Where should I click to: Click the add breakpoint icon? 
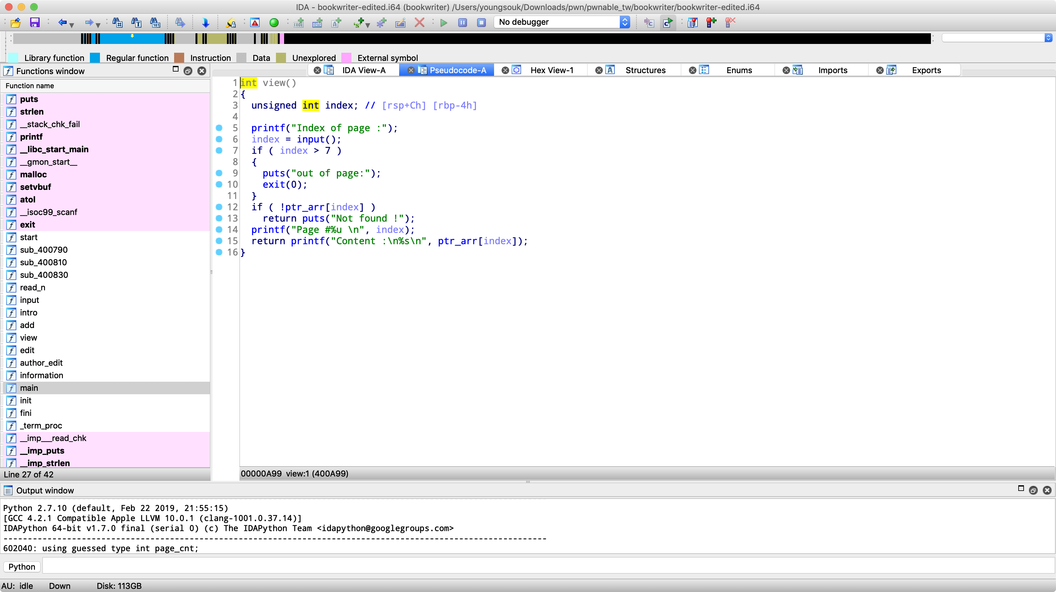711,23
